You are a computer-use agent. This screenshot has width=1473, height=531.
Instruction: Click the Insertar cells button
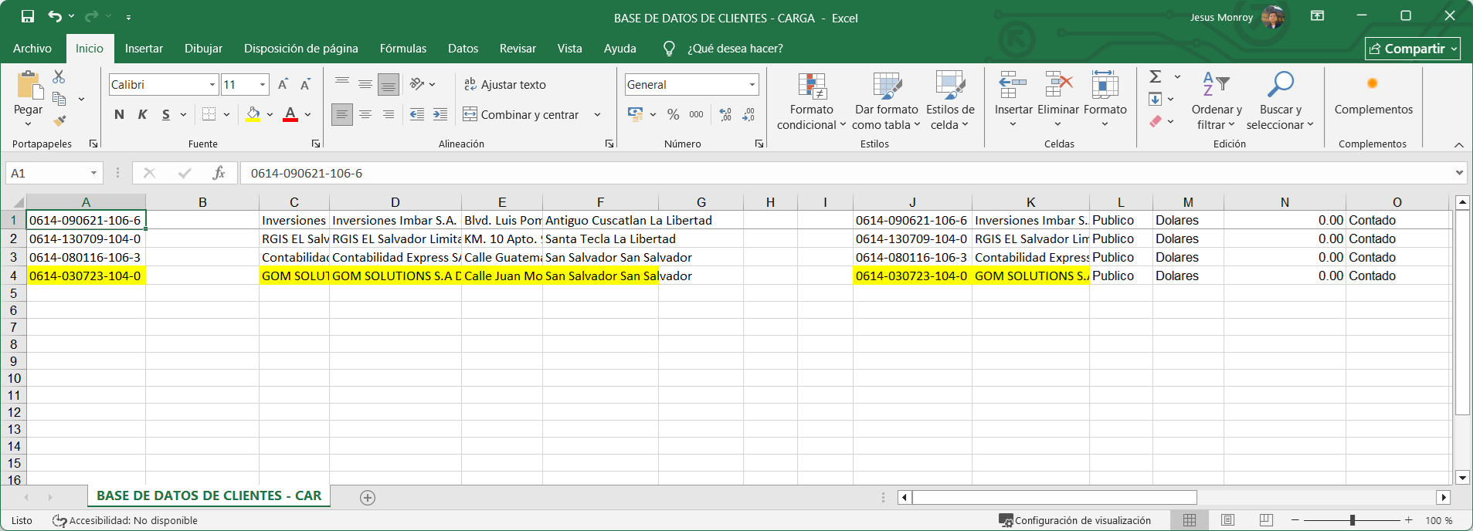[1013, 101]
